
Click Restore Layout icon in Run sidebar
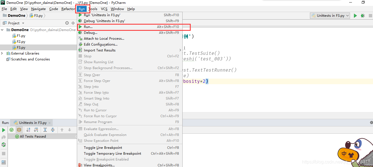(4, 162)
